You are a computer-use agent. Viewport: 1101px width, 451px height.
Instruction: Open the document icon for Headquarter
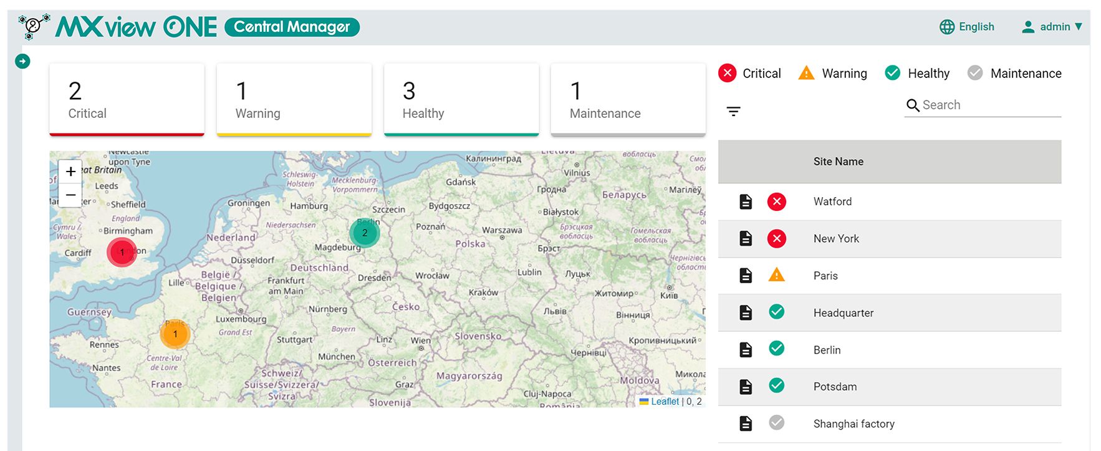click(746, 313)
